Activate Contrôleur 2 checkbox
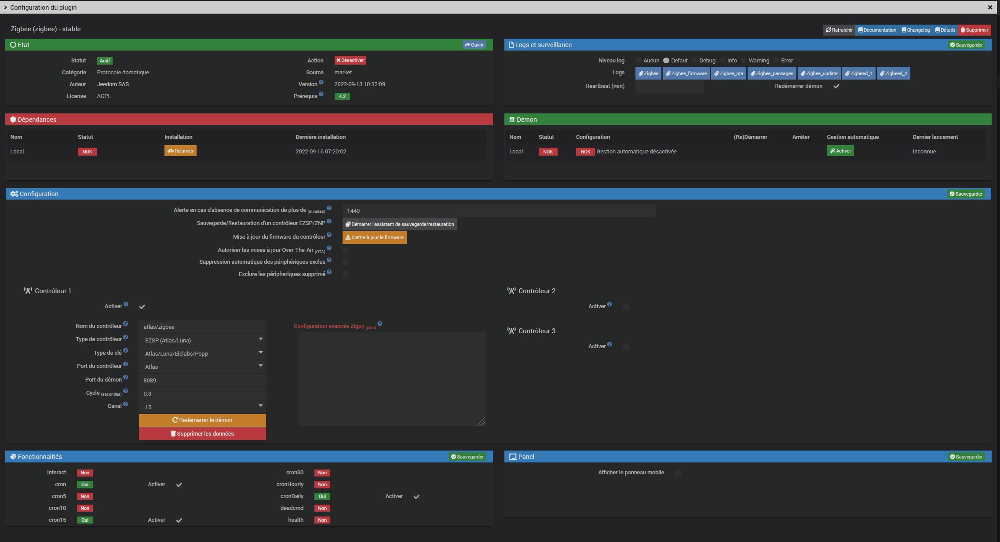Image resolution: width=1000 pixels, height=542 pixels. (626, 306)
